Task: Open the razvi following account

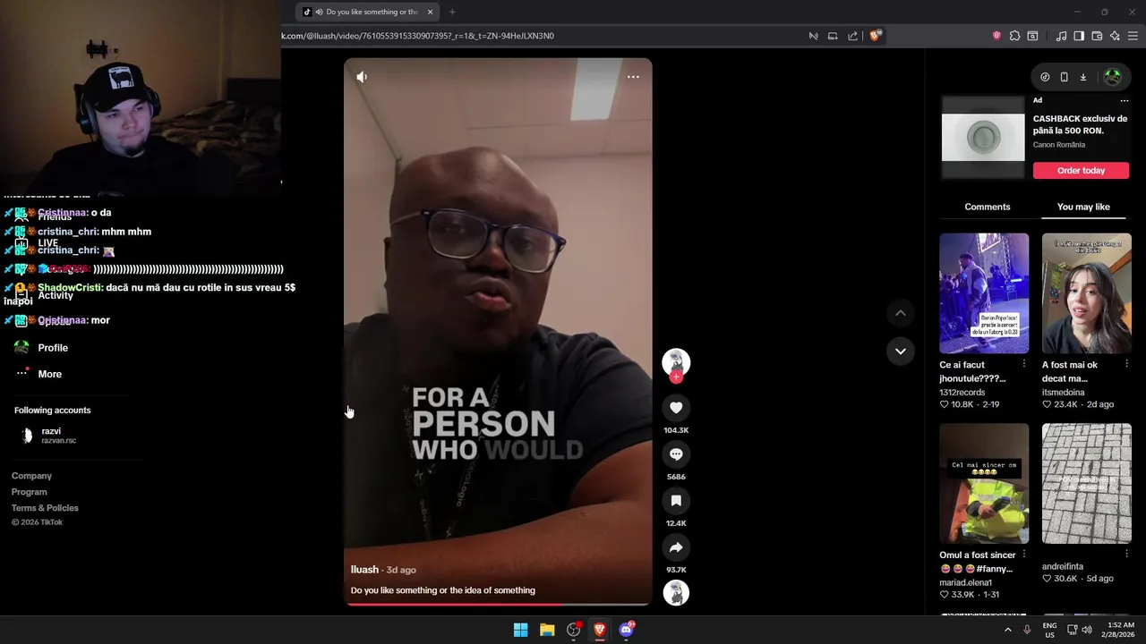Action: pyautogui.click(x=49, y=436)
